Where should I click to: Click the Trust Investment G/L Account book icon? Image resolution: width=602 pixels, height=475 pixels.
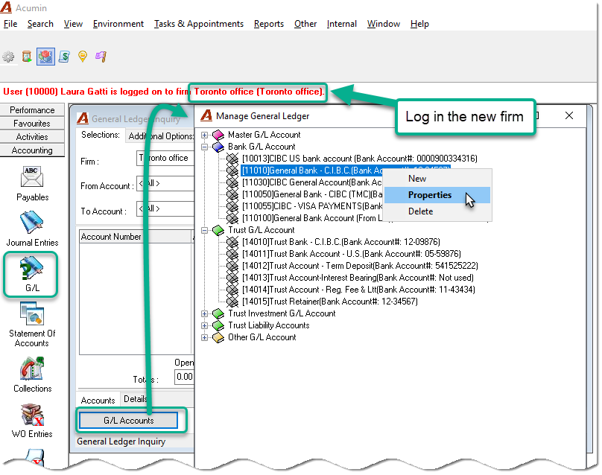click(218, 313)
